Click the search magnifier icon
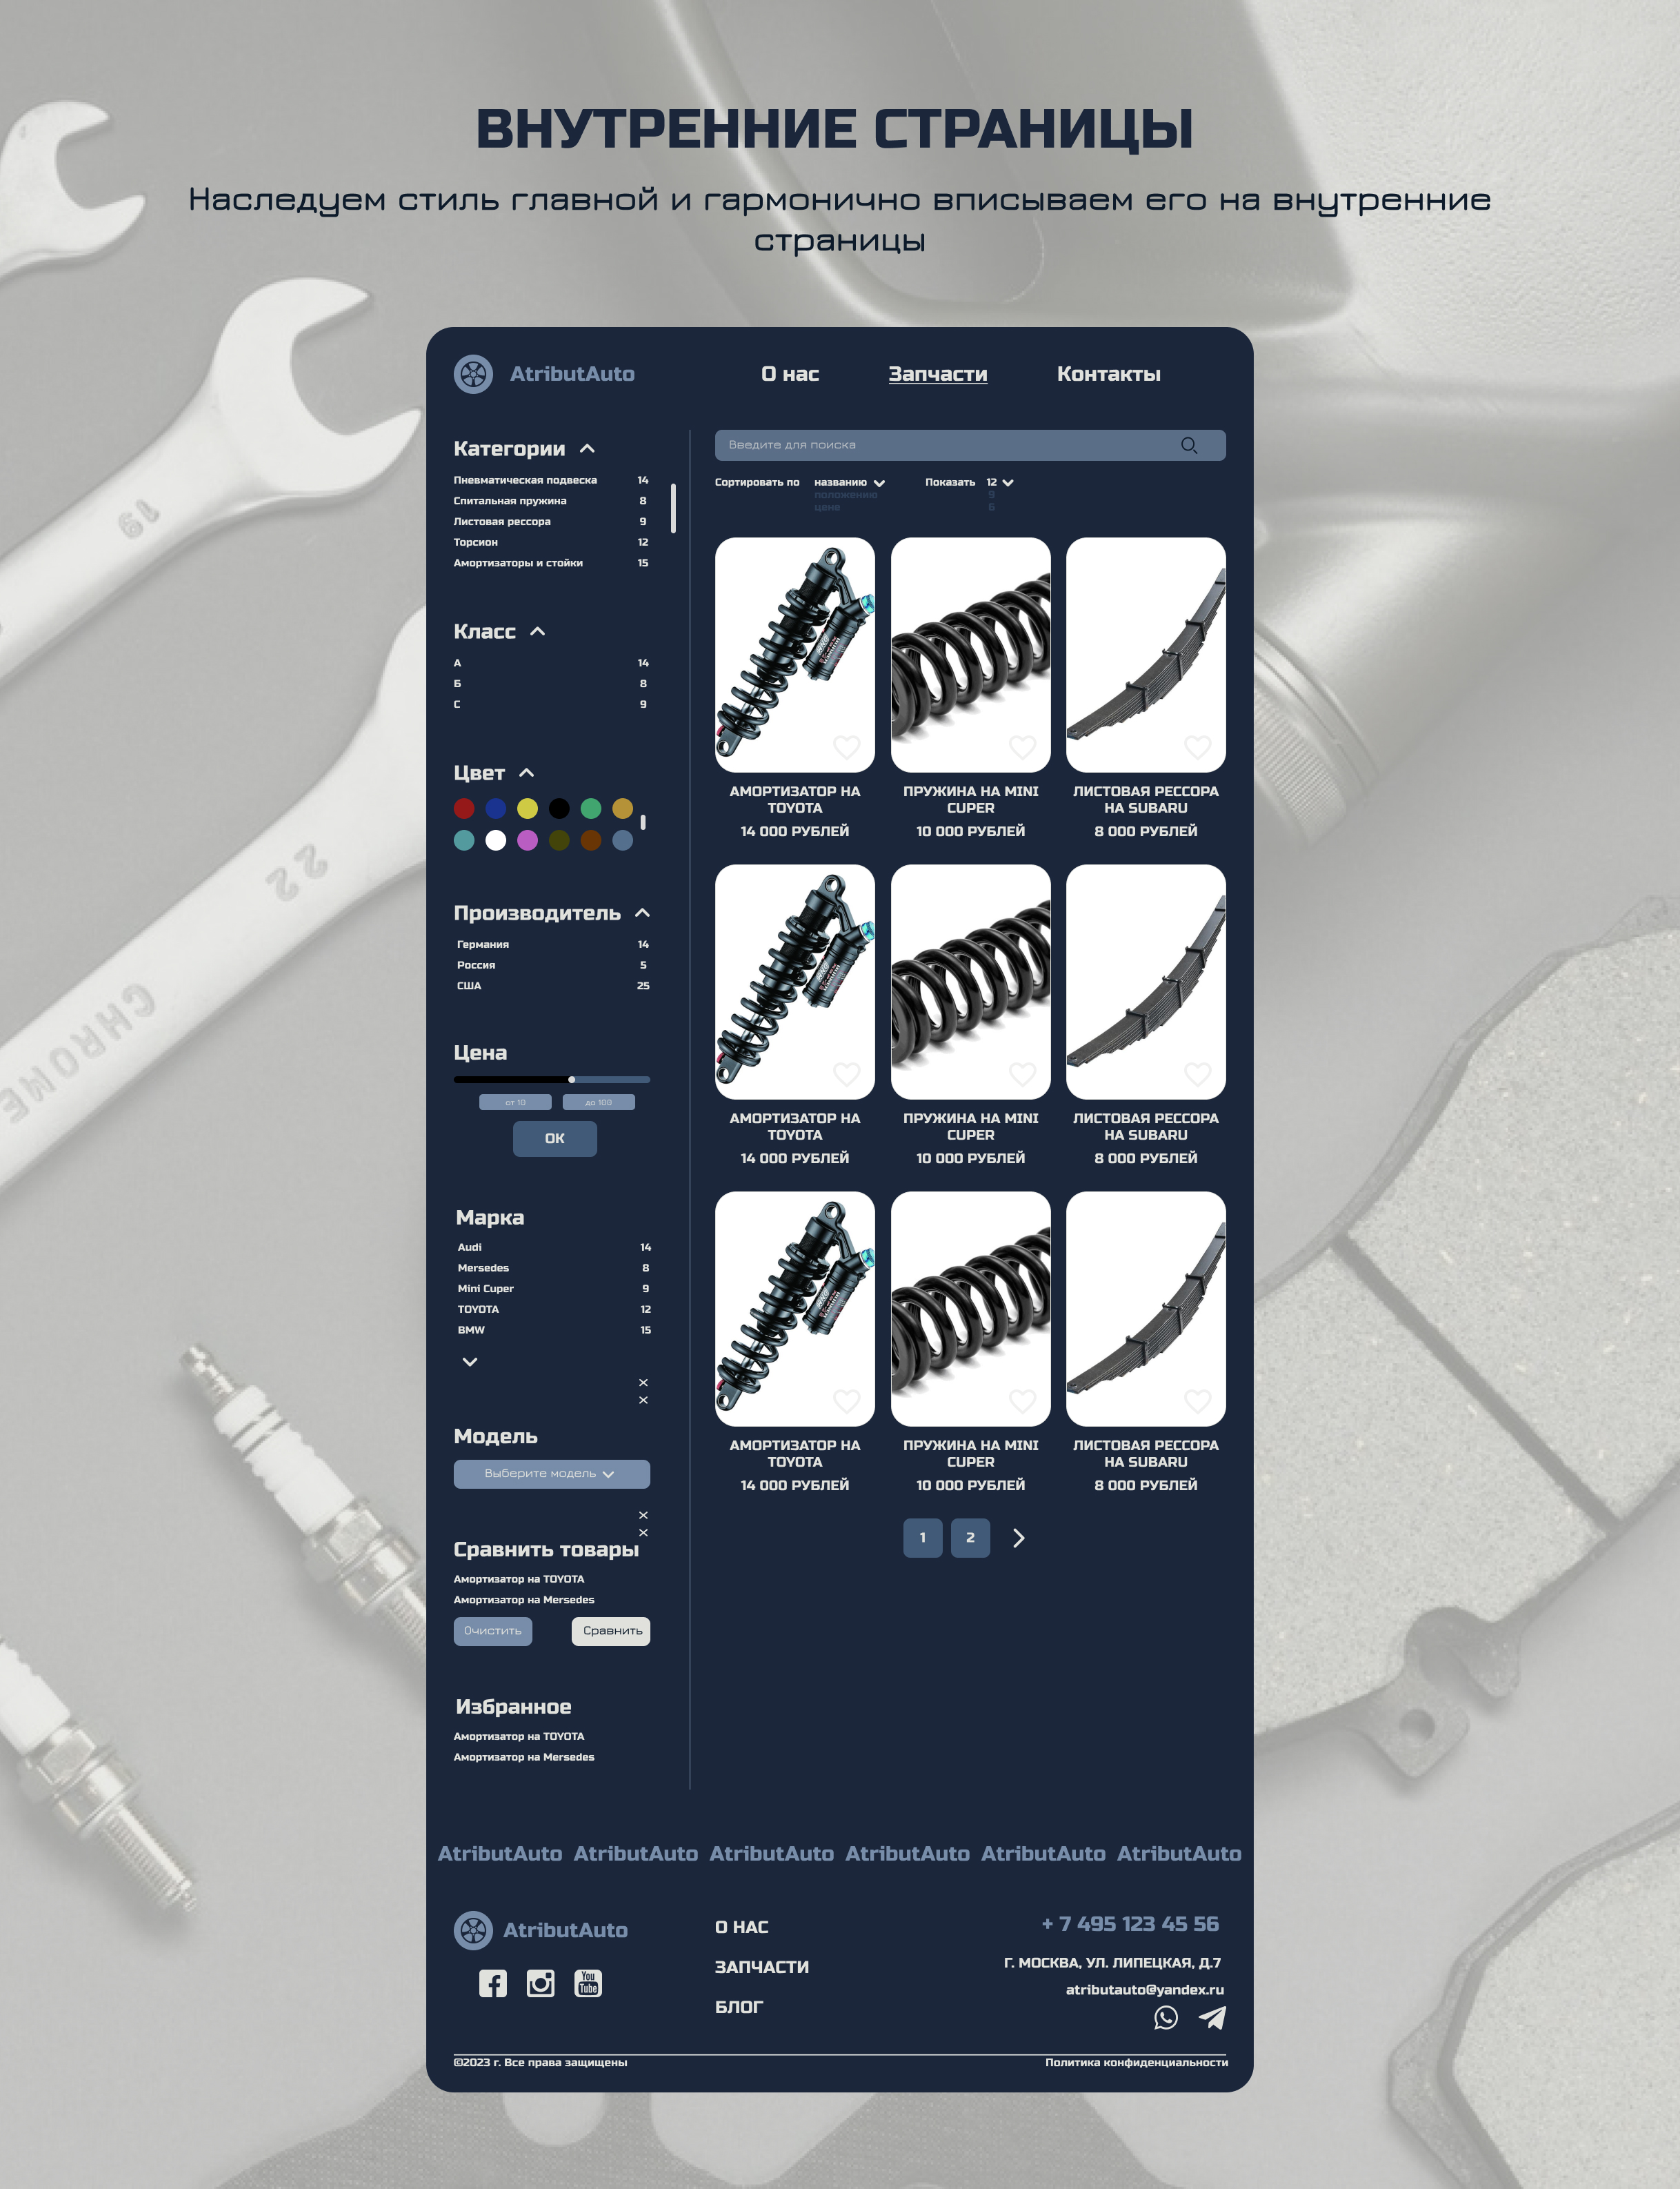 [x=1188, y=445]
